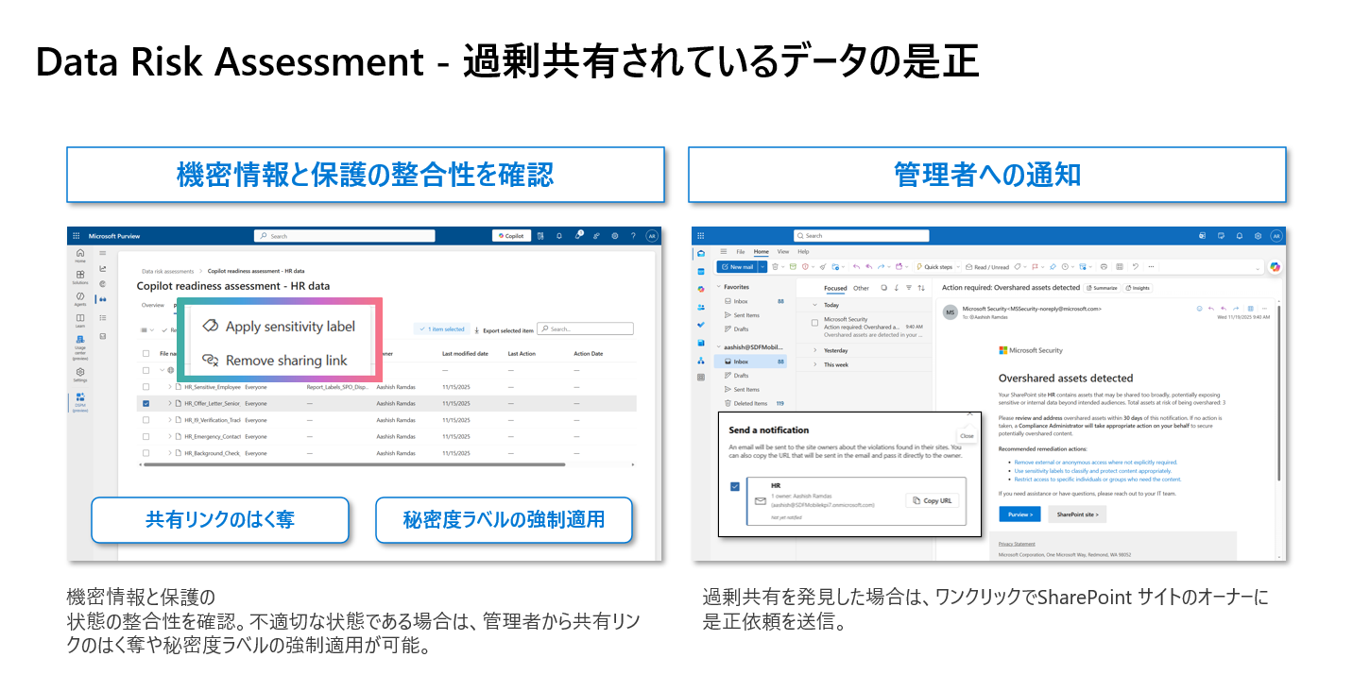The image size is (1353, 691).
Task: Expand the This week message group
Action: click(x=815, y=364)
